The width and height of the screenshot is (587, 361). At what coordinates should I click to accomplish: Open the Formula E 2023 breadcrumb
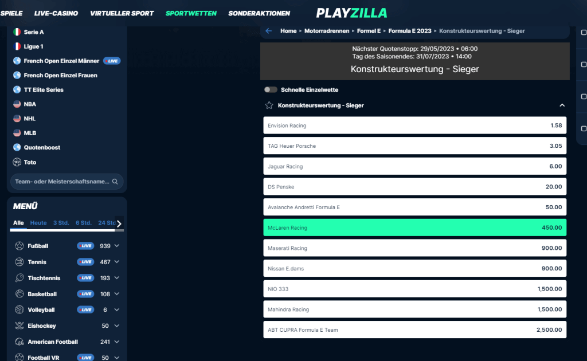point(409,31)
